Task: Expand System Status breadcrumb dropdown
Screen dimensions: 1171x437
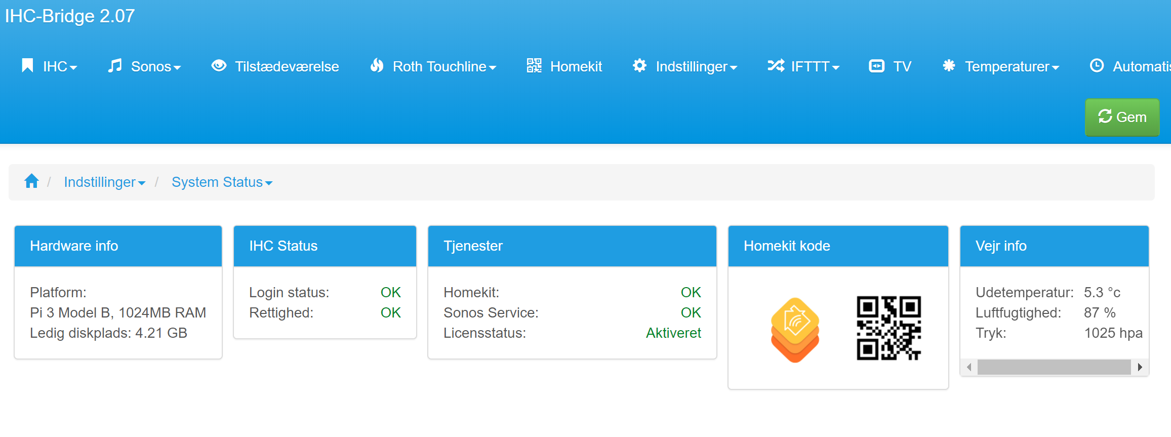Action: point(222,182)
